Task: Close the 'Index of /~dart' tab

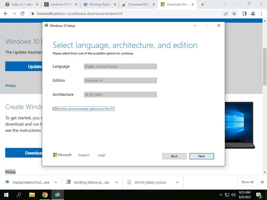Action: 37,5
